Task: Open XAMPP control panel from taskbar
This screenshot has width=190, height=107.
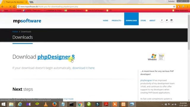Action: [123, 104]
